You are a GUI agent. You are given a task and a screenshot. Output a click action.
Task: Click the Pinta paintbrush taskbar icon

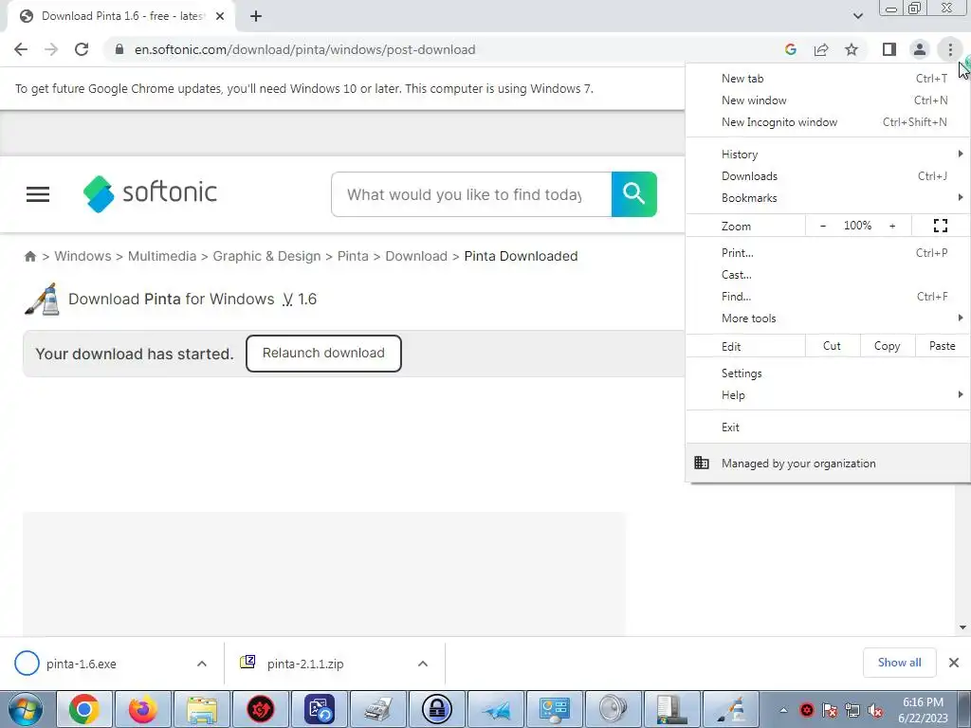tap(731, 709)
